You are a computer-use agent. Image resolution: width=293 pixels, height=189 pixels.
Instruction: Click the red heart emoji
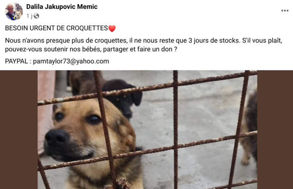click(112, 28)
